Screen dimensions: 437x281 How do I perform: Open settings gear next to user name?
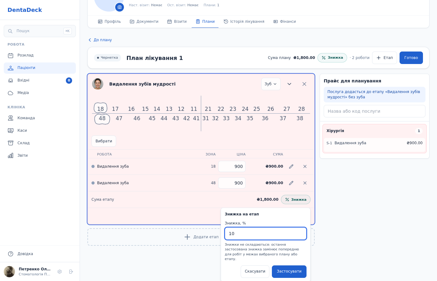60,272
